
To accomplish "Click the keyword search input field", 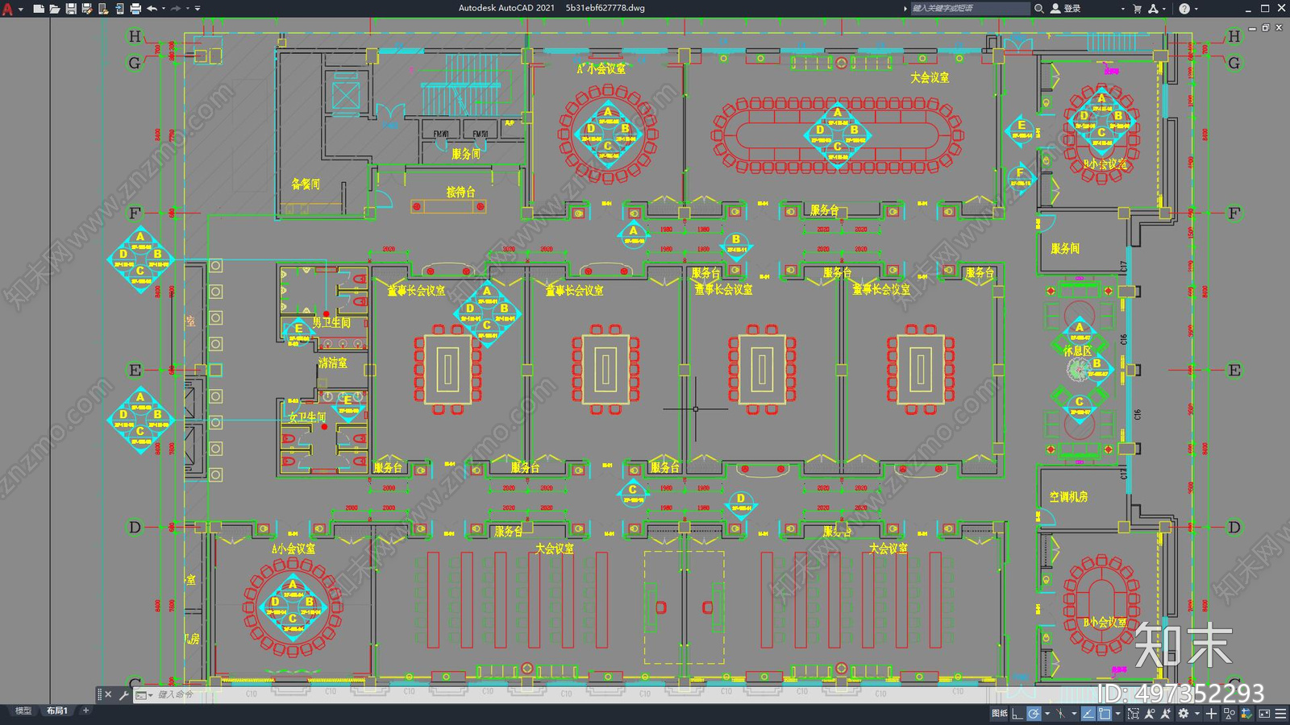I will 970,9.
